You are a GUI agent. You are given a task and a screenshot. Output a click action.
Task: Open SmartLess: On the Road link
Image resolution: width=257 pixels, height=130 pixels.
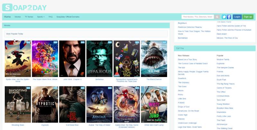pos(188,111)
